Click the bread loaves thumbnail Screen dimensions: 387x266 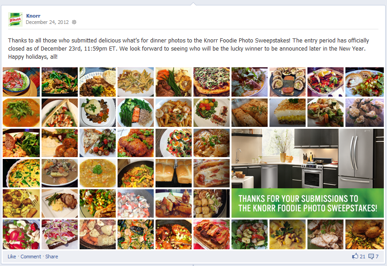(174, 173)
